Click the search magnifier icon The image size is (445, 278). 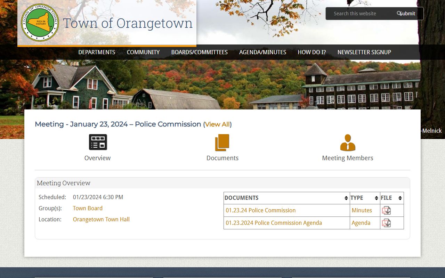click(x=399, y=13)
